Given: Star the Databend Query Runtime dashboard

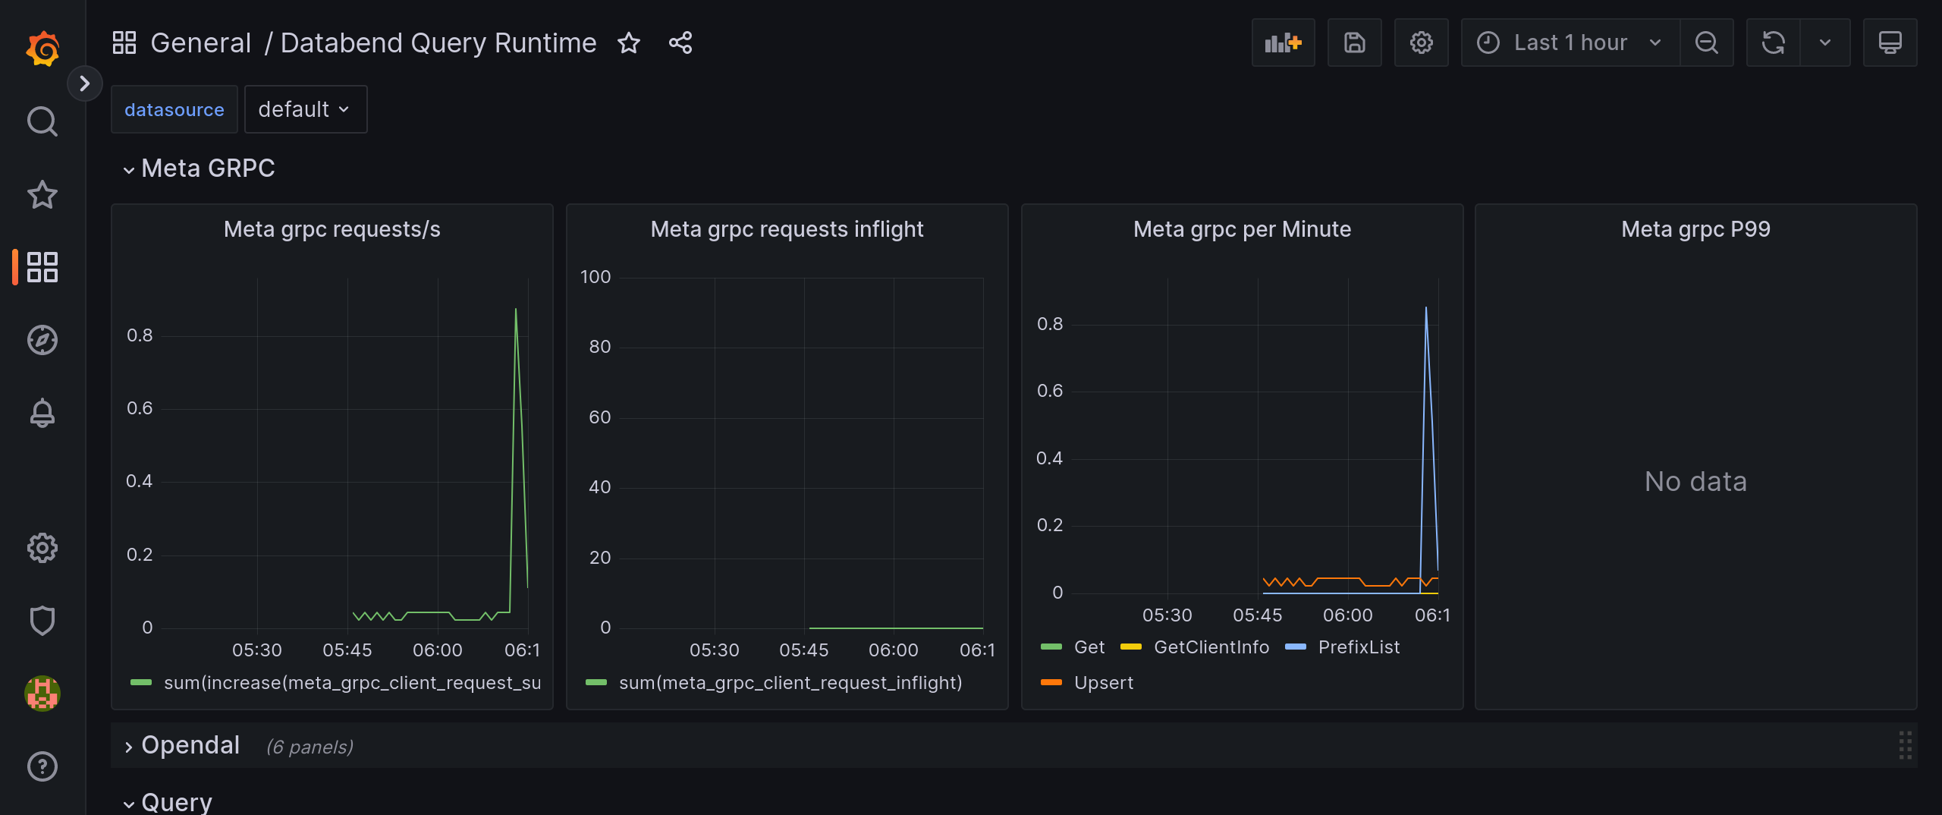Looking at the screenshot, I should (630, 43).
